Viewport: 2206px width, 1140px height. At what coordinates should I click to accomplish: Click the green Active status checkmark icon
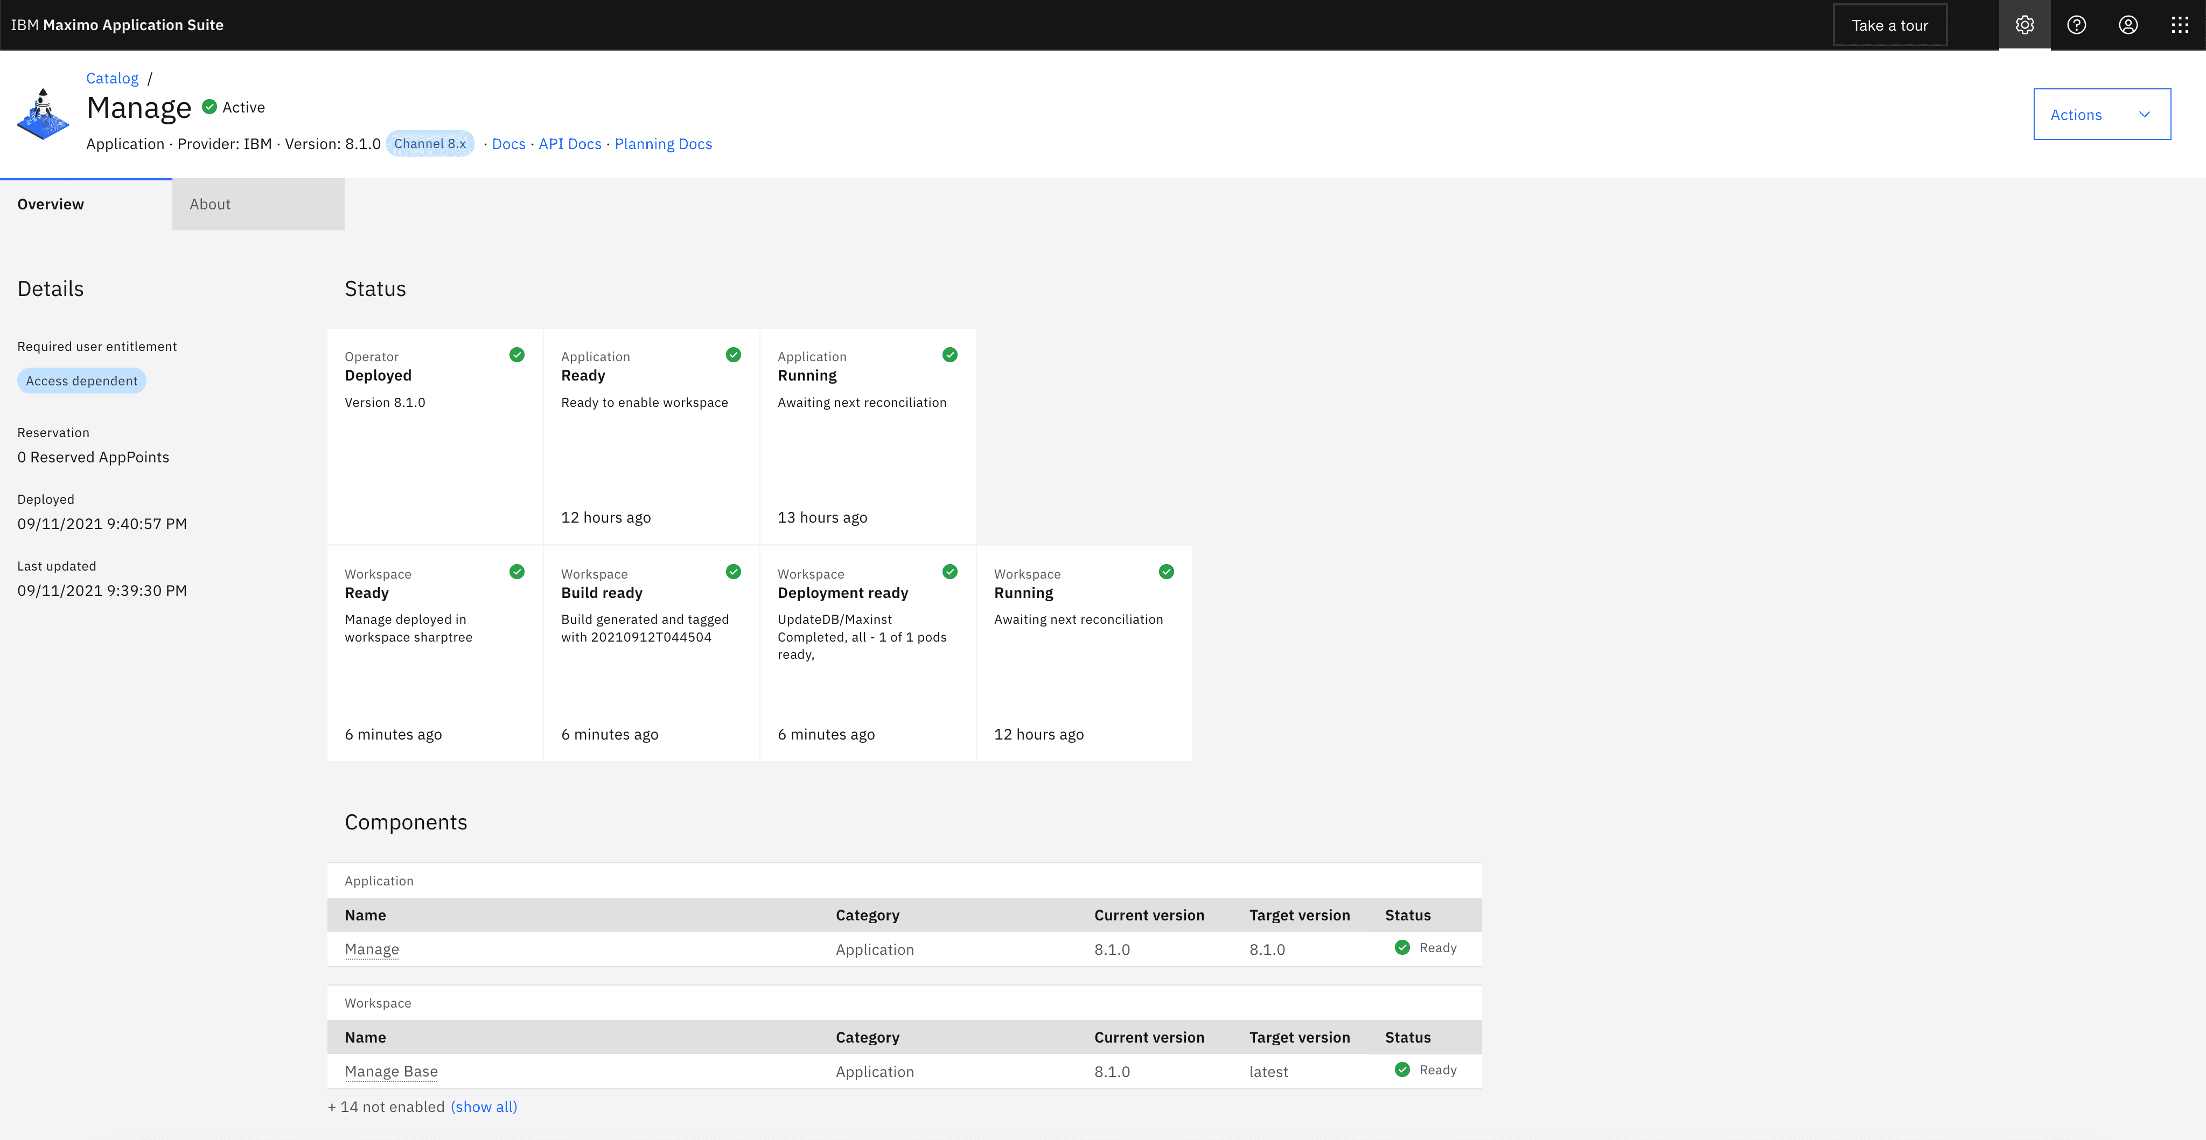tap(209, 107)
